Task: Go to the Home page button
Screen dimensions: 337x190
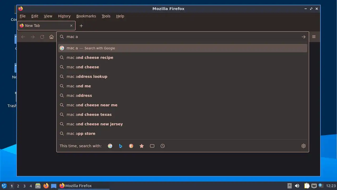Action: (x=51, y=37)
